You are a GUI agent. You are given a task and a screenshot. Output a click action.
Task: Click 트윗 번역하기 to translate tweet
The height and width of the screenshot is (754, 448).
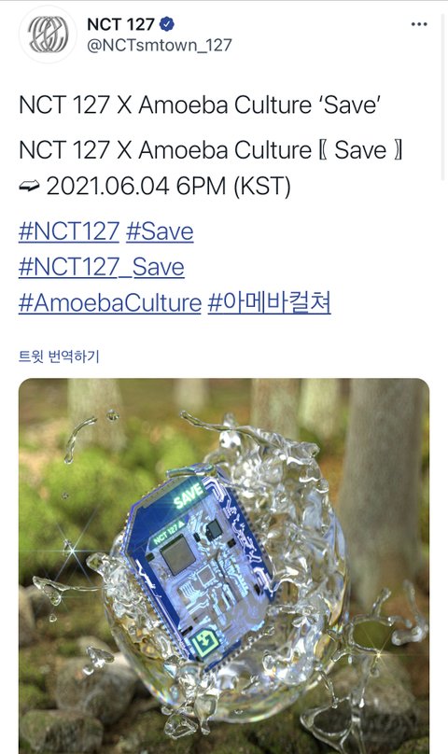tap(59, 356)
